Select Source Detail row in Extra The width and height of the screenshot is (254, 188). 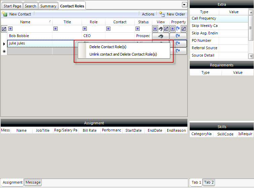point(219,56)
